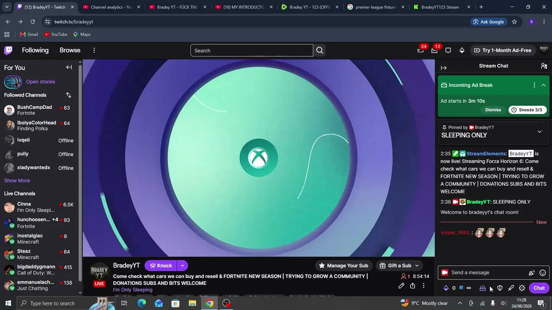Open Microsoft Store from the taskbar

(x=176, y=303)
